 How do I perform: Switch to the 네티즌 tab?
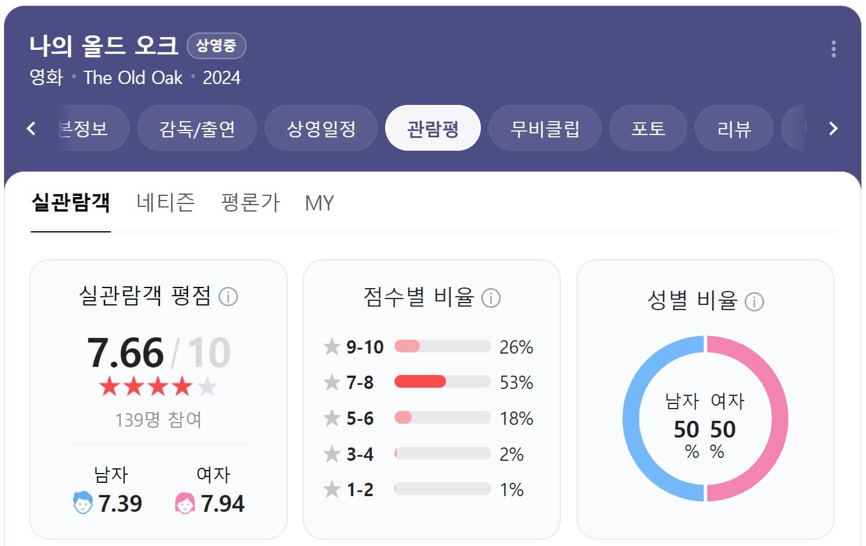165,203
